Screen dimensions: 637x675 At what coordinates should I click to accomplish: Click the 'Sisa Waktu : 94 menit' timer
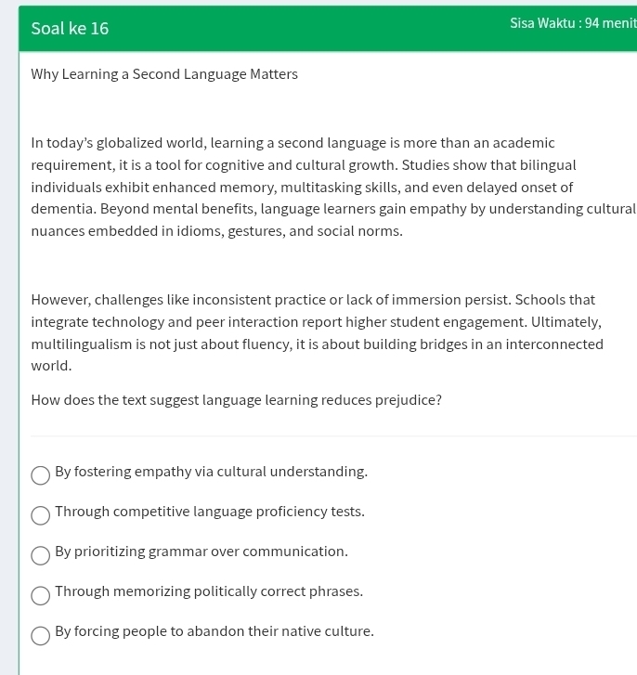click(x=572, y=23)
